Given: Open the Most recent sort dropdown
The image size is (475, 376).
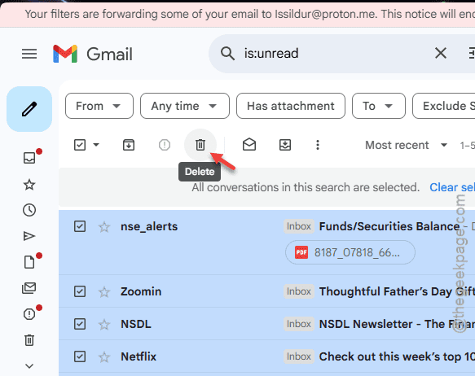Looking at the screenshot, I should pyautogui.click(x=406, y=145).
